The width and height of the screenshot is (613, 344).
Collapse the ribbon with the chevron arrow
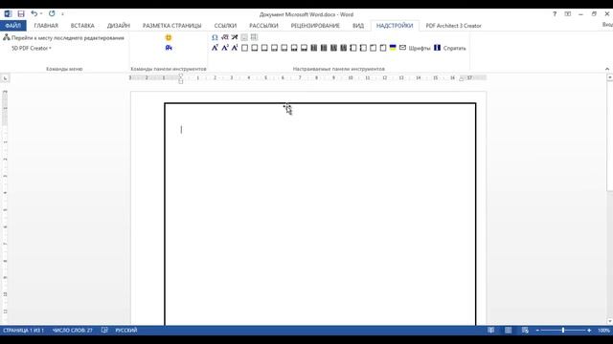pyautogui.click(x=607, y=69)
